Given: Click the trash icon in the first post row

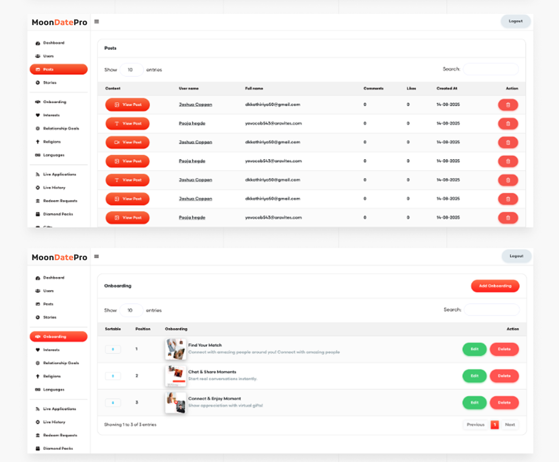Looking at the screenshot, I should pos(508,105).
